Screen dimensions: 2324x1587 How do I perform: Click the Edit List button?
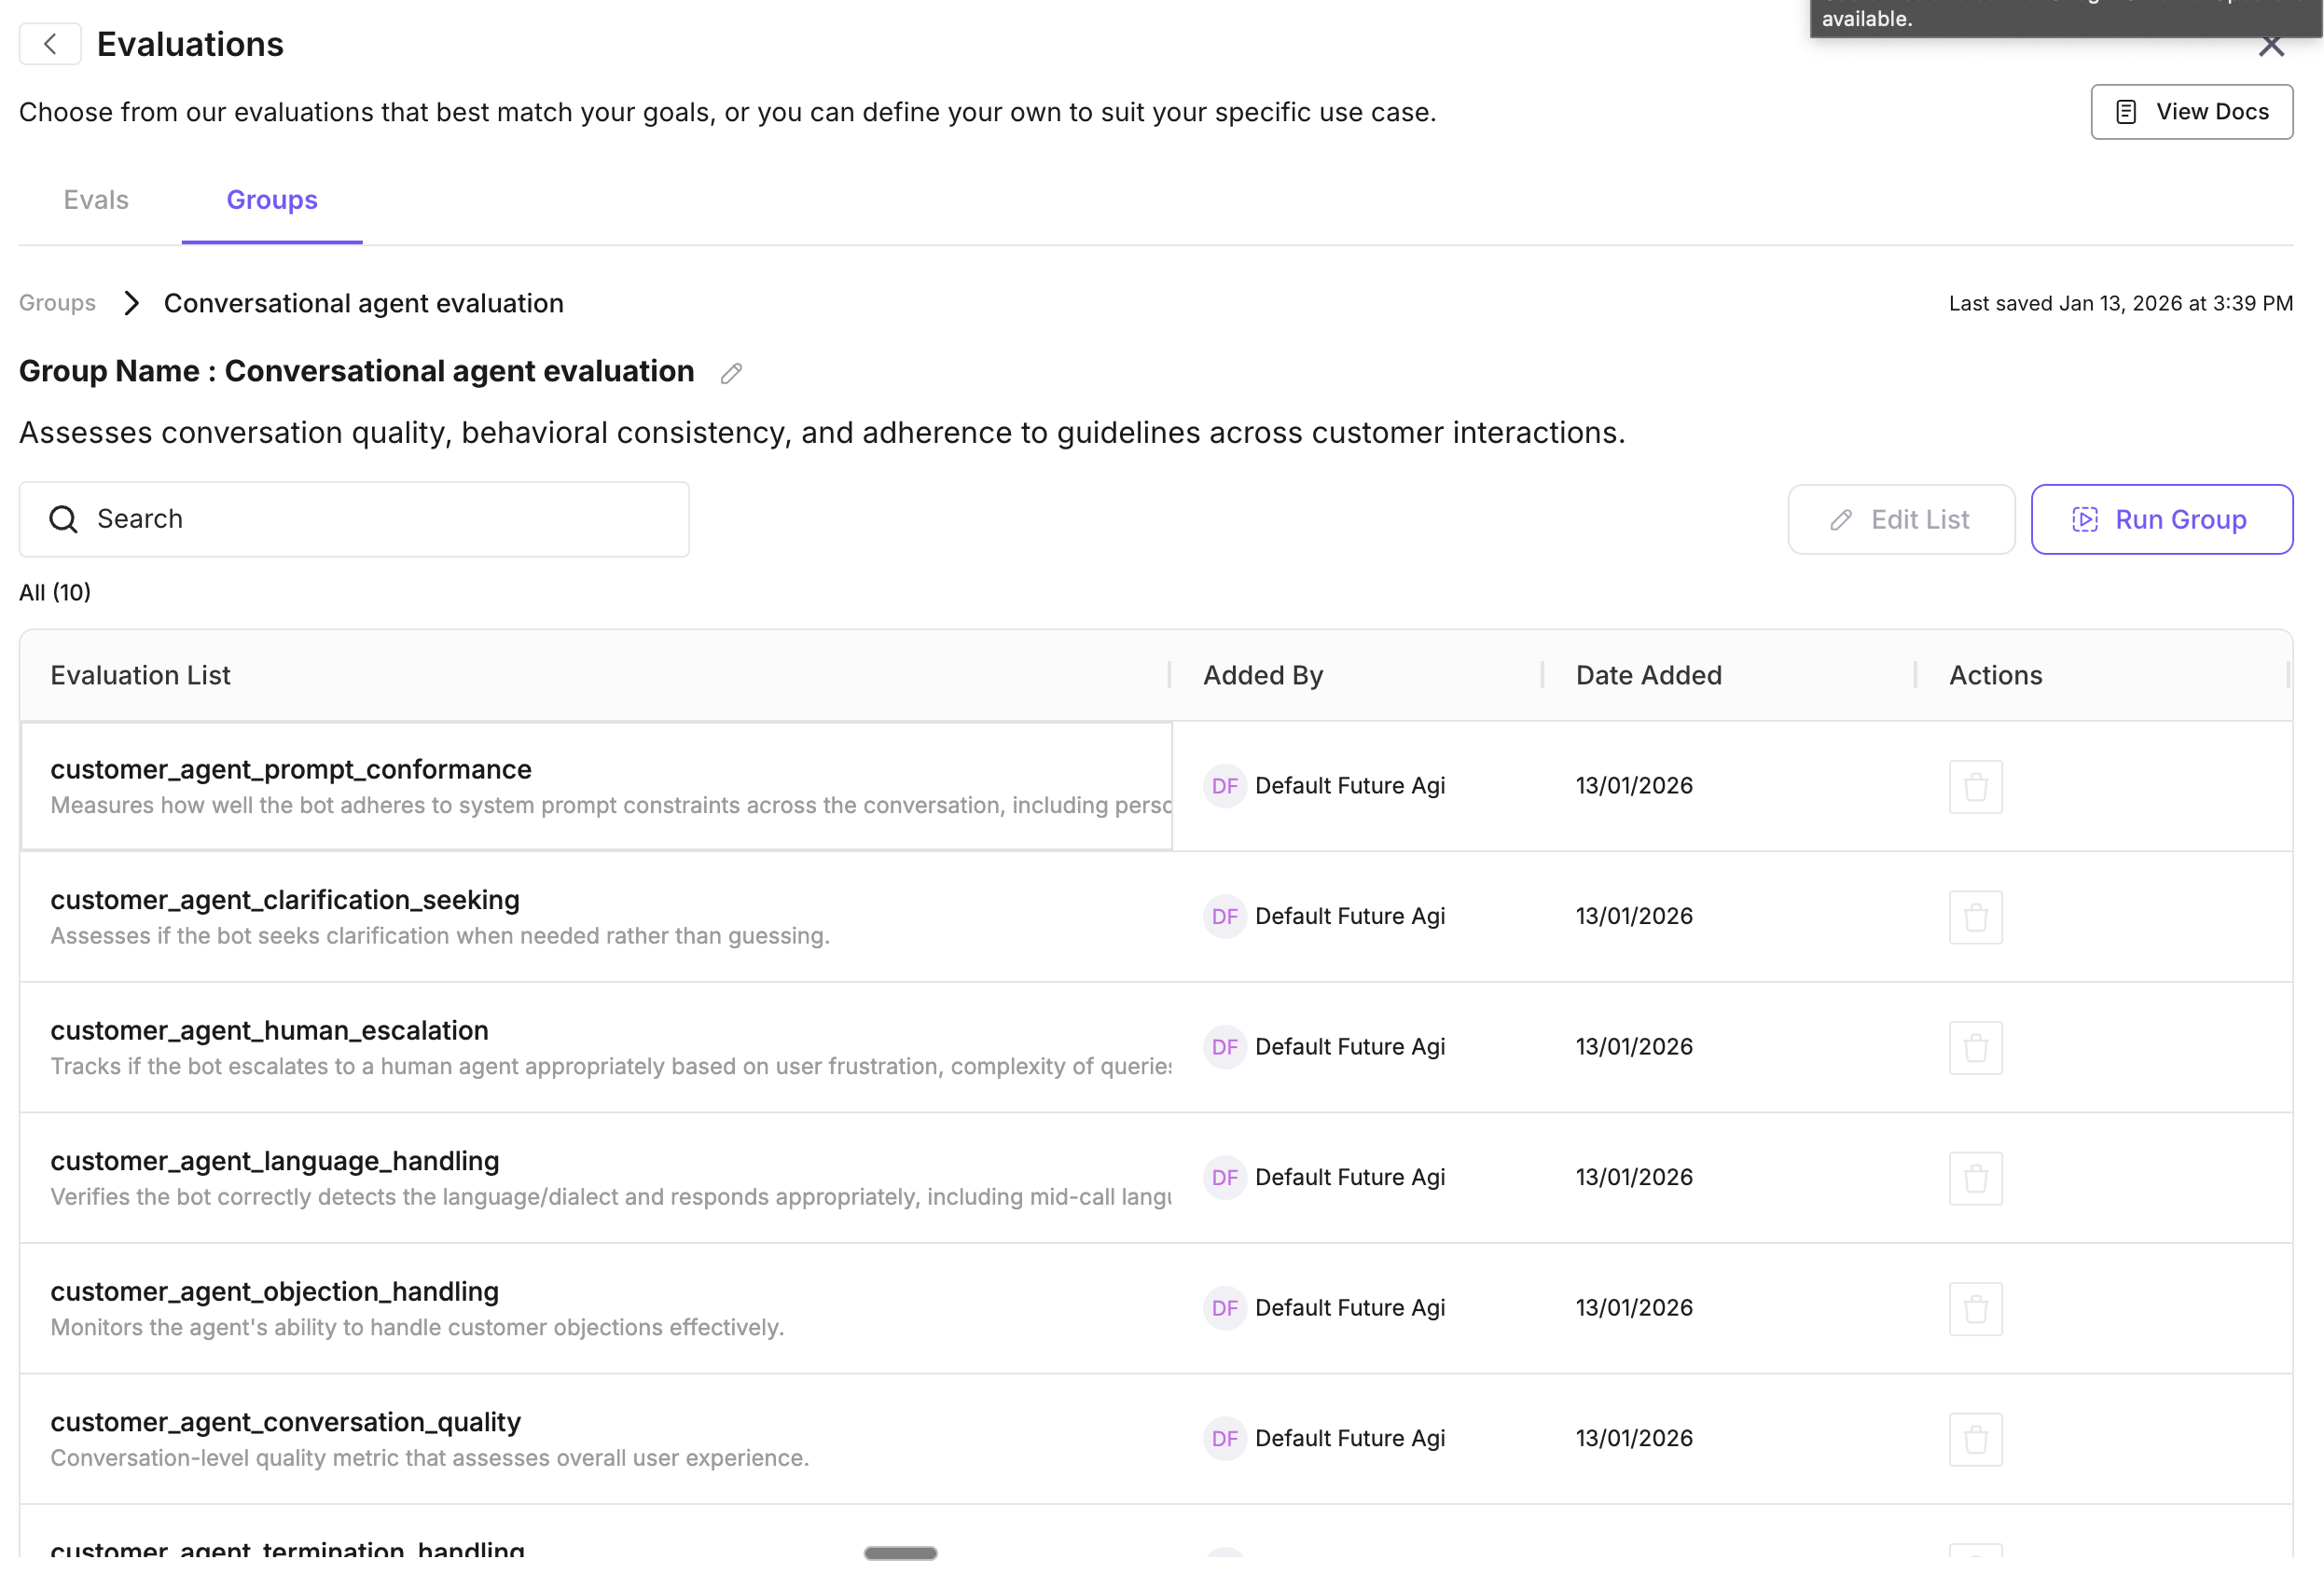point(1900,520)
